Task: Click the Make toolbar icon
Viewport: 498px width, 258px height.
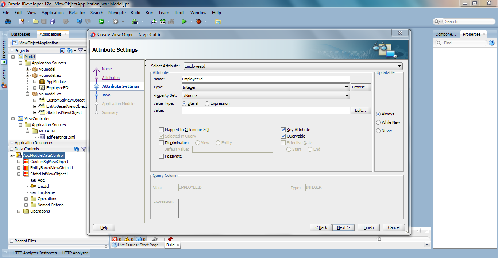Action: click(154, 21)
